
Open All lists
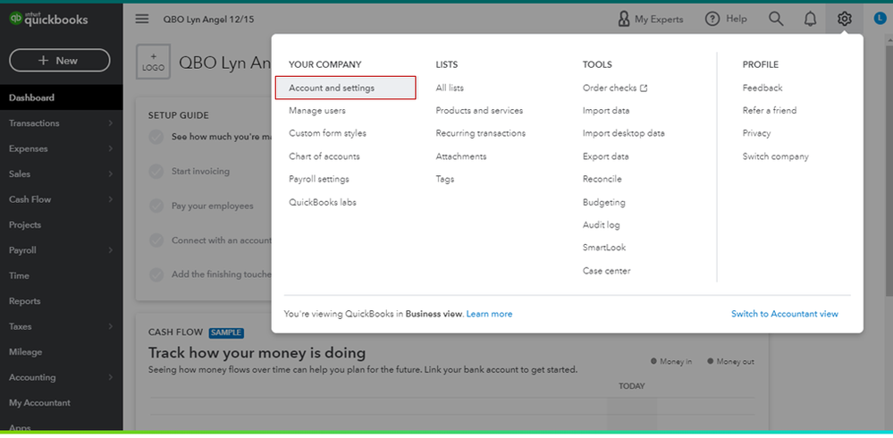pyautogui.click(x=450, y=88)
